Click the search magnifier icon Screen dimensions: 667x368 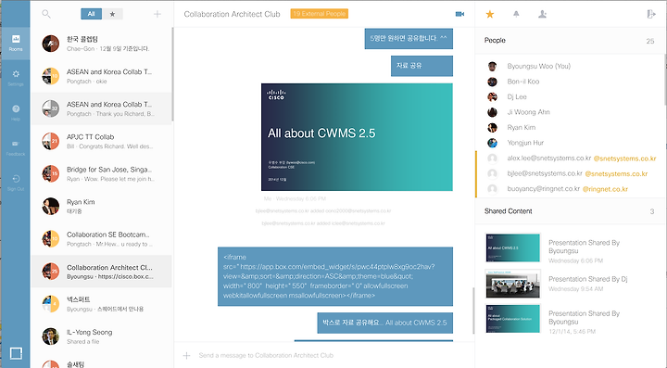pos(46,14)
